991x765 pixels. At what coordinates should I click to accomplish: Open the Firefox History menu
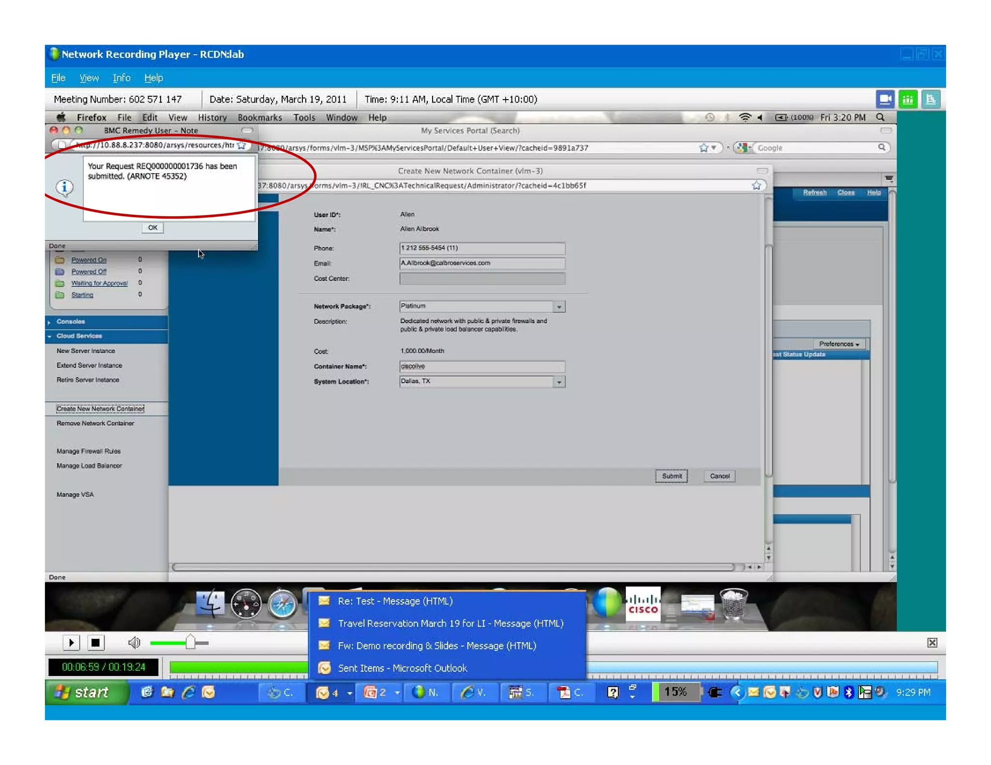point(212,118)
